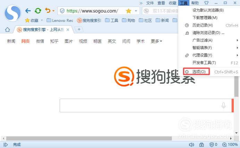The width and height of the screenshot is (240, 148).
Task: Open the Lenovo Rec bookmark folder
Action: pyautogui.click(x=60, y=20)
